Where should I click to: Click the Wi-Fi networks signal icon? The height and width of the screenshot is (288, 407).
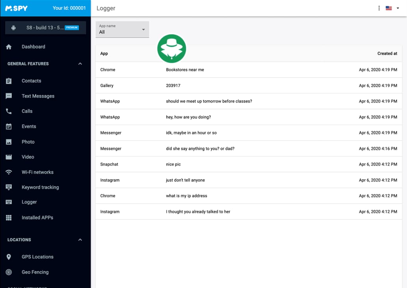pyautogui.click(x=9, y=172)
